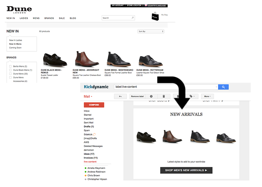
Task: Click SHOP MEN'S NEW ARRIVALS button
Action: pyautogui.click(x=186, y=170)
